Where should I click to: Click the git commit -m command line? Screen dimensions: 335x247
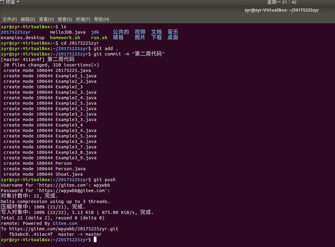[129, 54]
